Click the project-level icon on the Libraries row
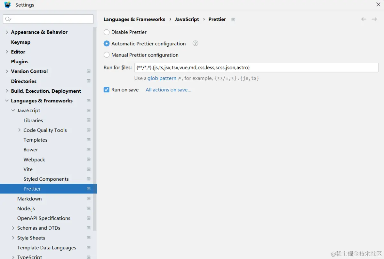 89,120
